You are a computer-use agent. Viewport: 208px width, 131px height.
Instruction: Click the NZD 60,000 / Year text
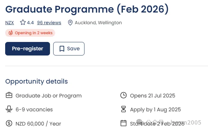click(38, 124)
